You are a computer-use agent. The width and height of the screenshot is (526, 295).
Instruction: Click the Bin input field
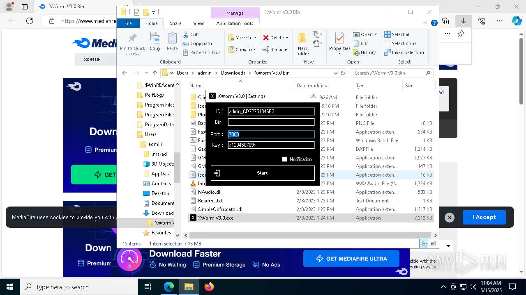click(x=271, y=122)
